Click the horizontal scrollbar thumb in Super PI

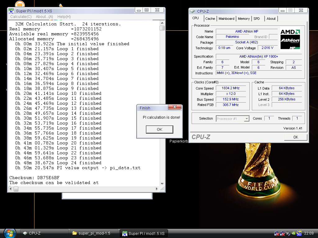coord(16,189)
